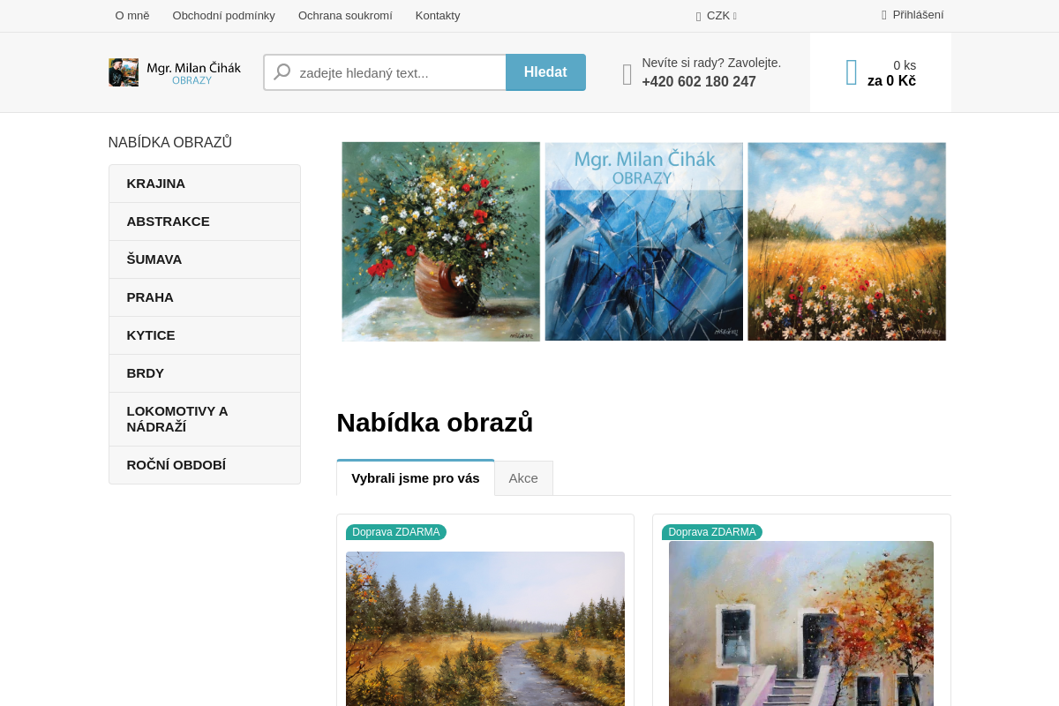Click the phone icon beside the number

point(627,74)
